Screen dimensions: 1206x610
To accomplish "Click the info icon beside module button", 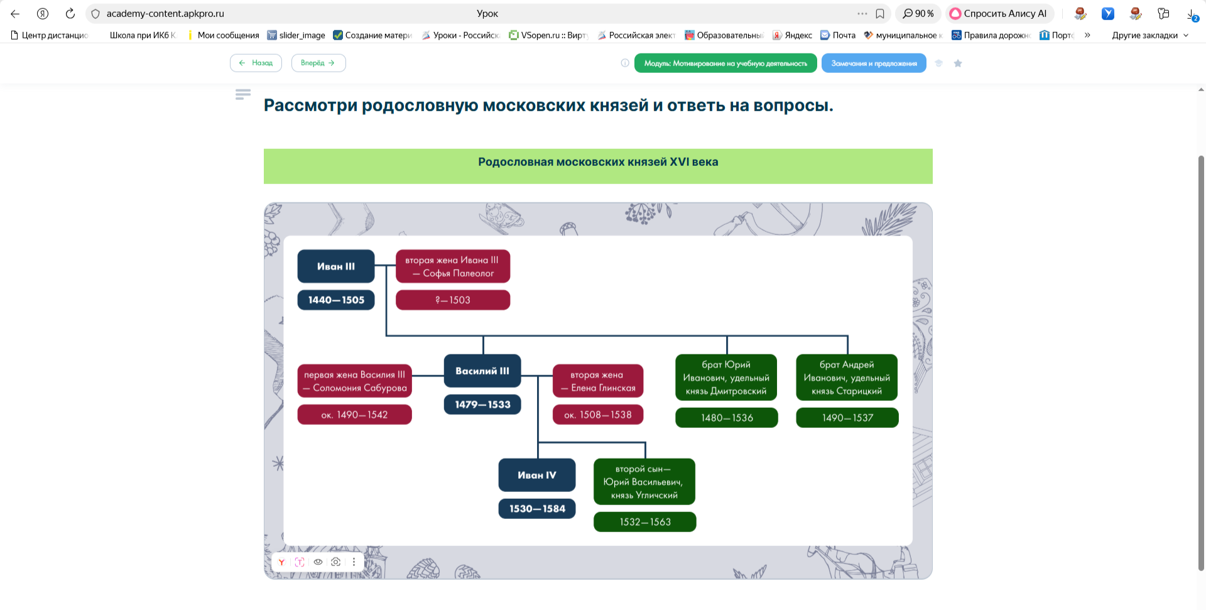I will (625, 63).
